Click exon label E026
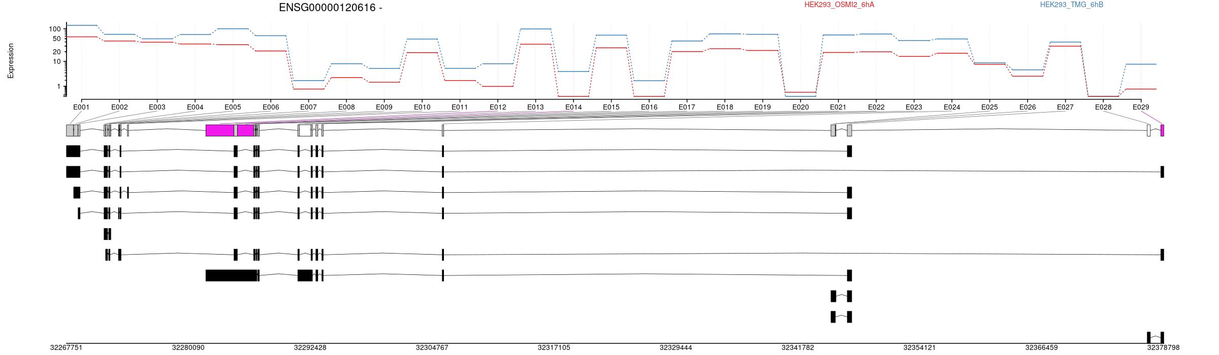The image size is (1219, 355). (1028, 107)
